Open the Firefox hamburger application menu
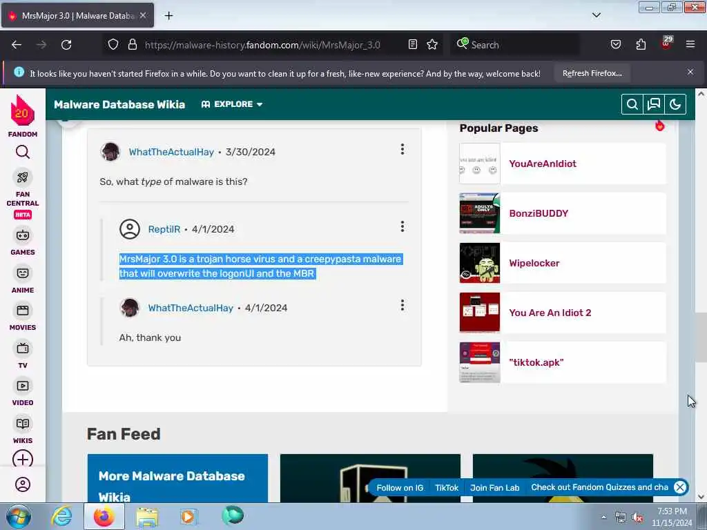This screenshot has height=530, width=707. pos(690,45)
